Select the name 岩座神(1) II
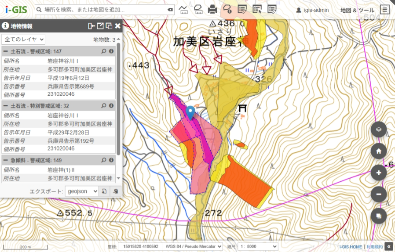This screenshot has height=252, width=395. (61, 170)
